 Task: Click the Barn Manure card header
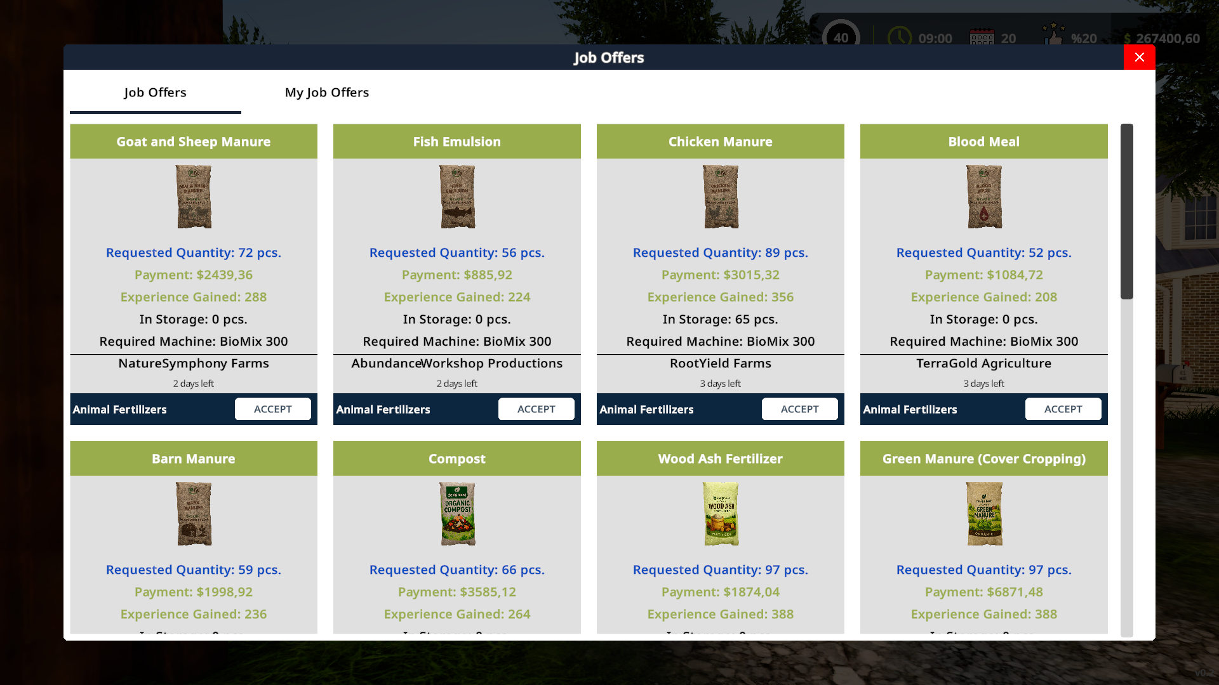(194, 459)
